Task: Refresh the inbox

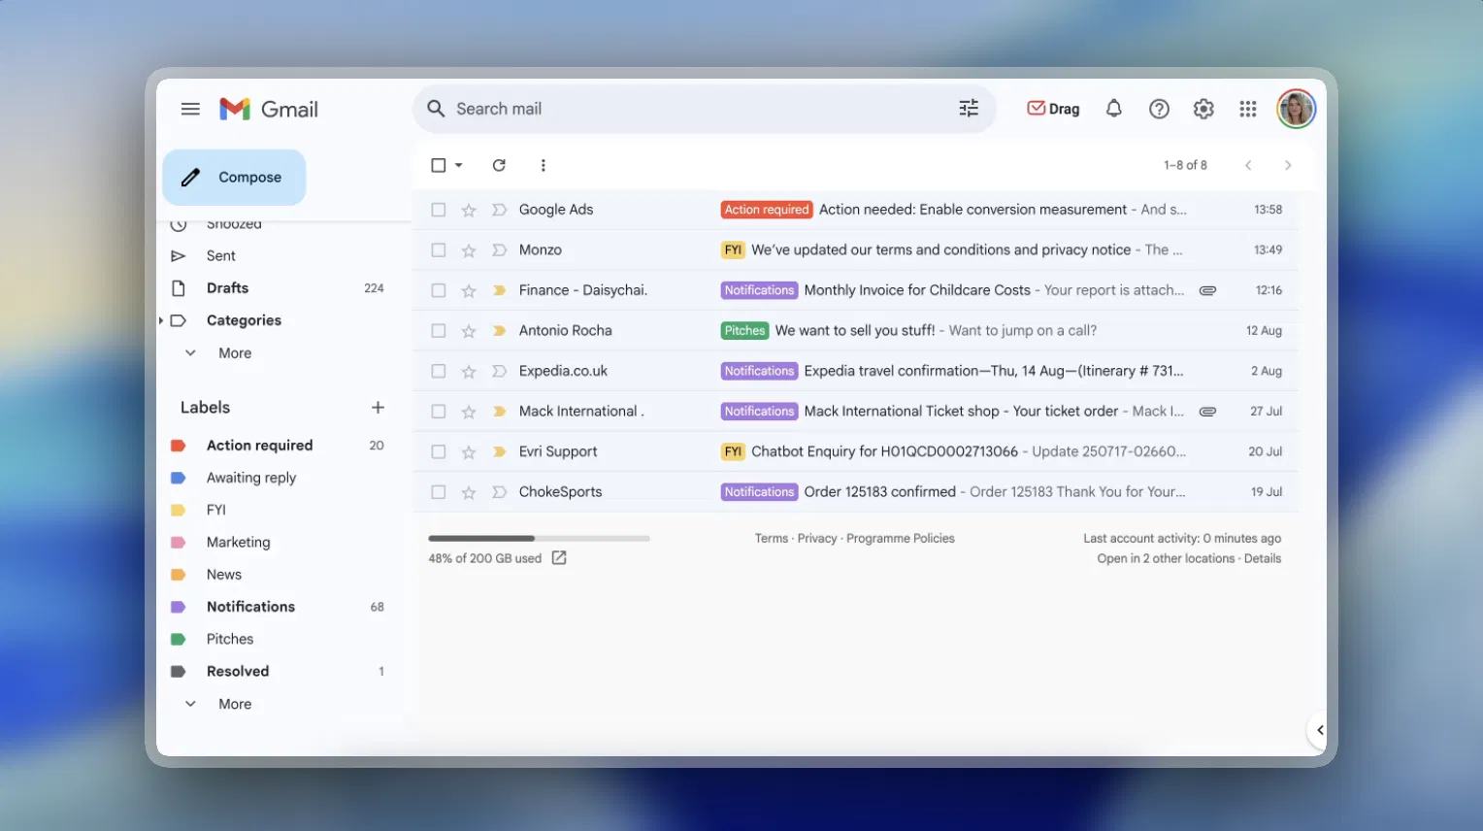Action: pyautogui.click(x=499, y=165)
